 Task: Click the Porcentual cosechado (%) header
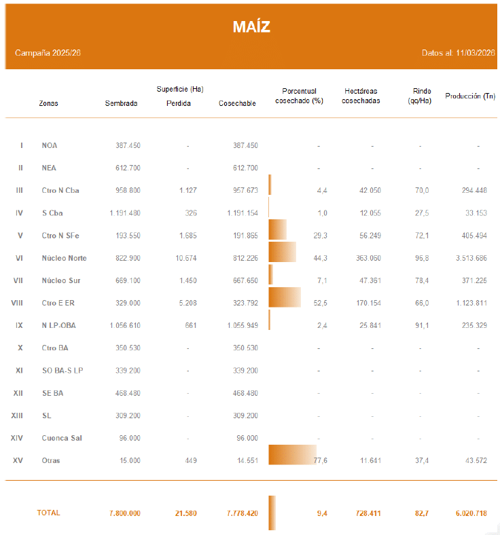click(x=298, y=96)
